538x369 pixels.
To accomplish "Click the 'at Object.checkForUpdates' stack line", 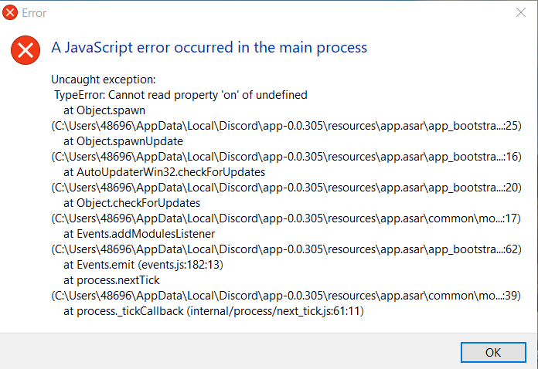I will tap(131, 203).
